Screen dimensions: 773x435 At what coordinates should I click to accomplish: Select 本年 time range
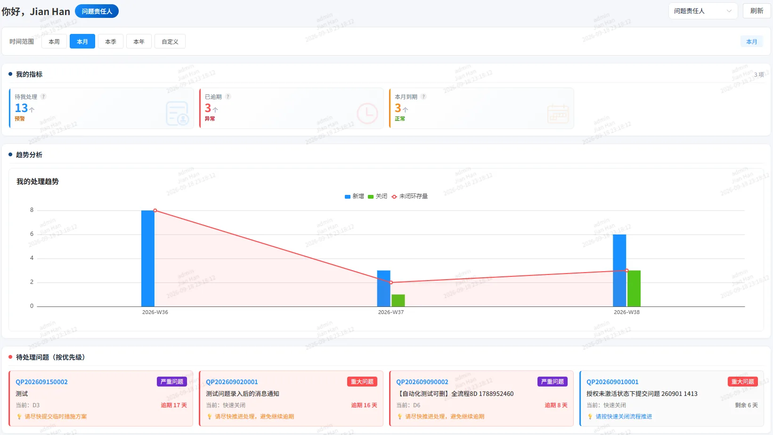[x=139, y=41]
